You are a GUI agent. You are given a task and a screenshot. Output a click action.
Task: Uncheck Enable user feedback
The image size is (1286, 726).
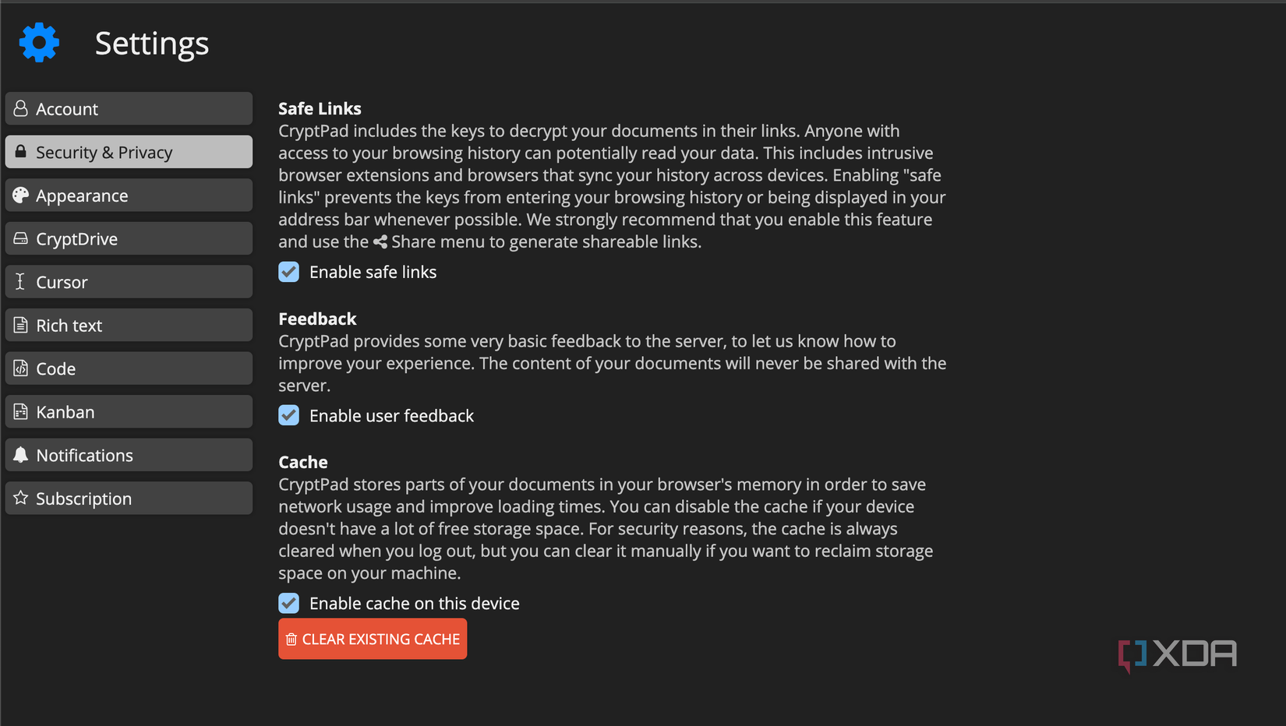pos(288,415)
